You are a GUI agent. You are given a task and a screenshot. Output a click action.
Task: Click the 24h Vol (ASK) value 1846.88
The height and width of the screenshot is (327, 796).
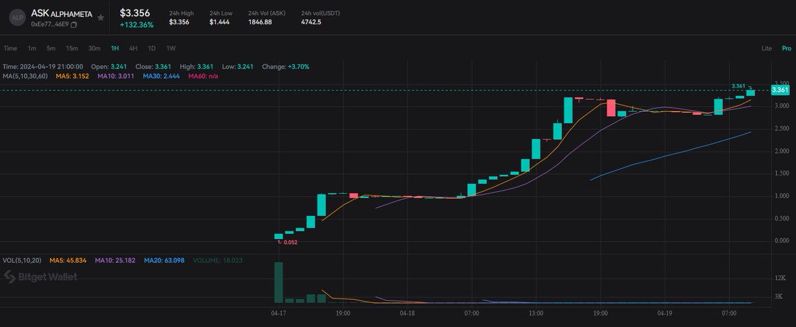(260, 22)
